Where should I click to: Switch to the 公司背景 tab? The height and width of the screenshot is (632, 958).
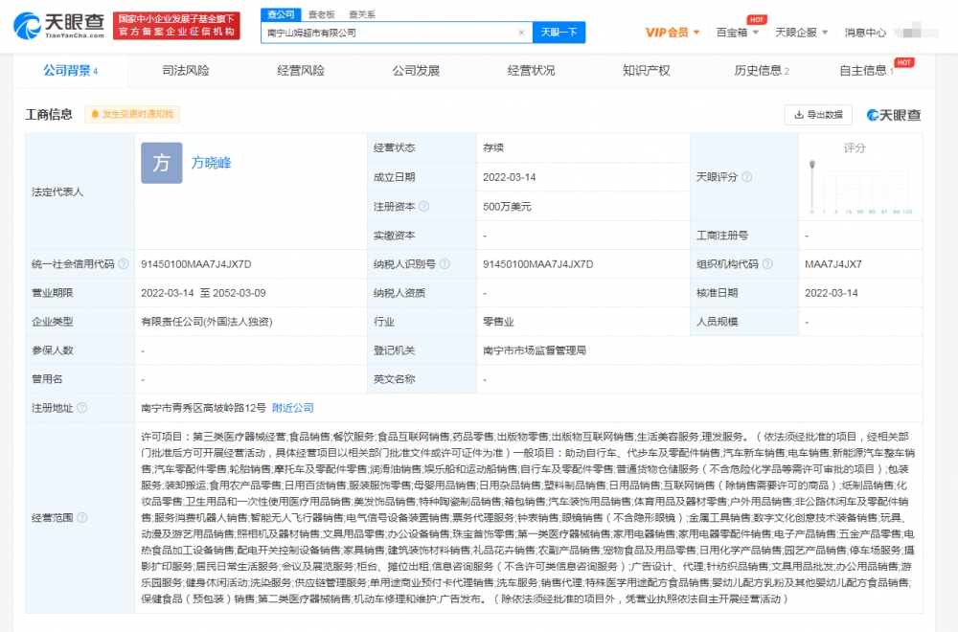coord(70,71)
